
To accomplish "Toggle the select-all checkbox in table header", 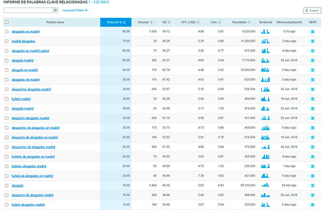I will click(x=7, y=22).
